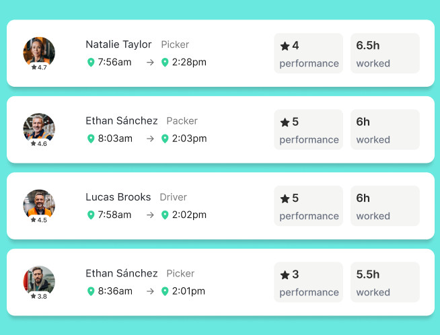The image size is (440, 335).
Task: Click the clock-in pin icon for 7:56am
Action: tap(91, 63)
